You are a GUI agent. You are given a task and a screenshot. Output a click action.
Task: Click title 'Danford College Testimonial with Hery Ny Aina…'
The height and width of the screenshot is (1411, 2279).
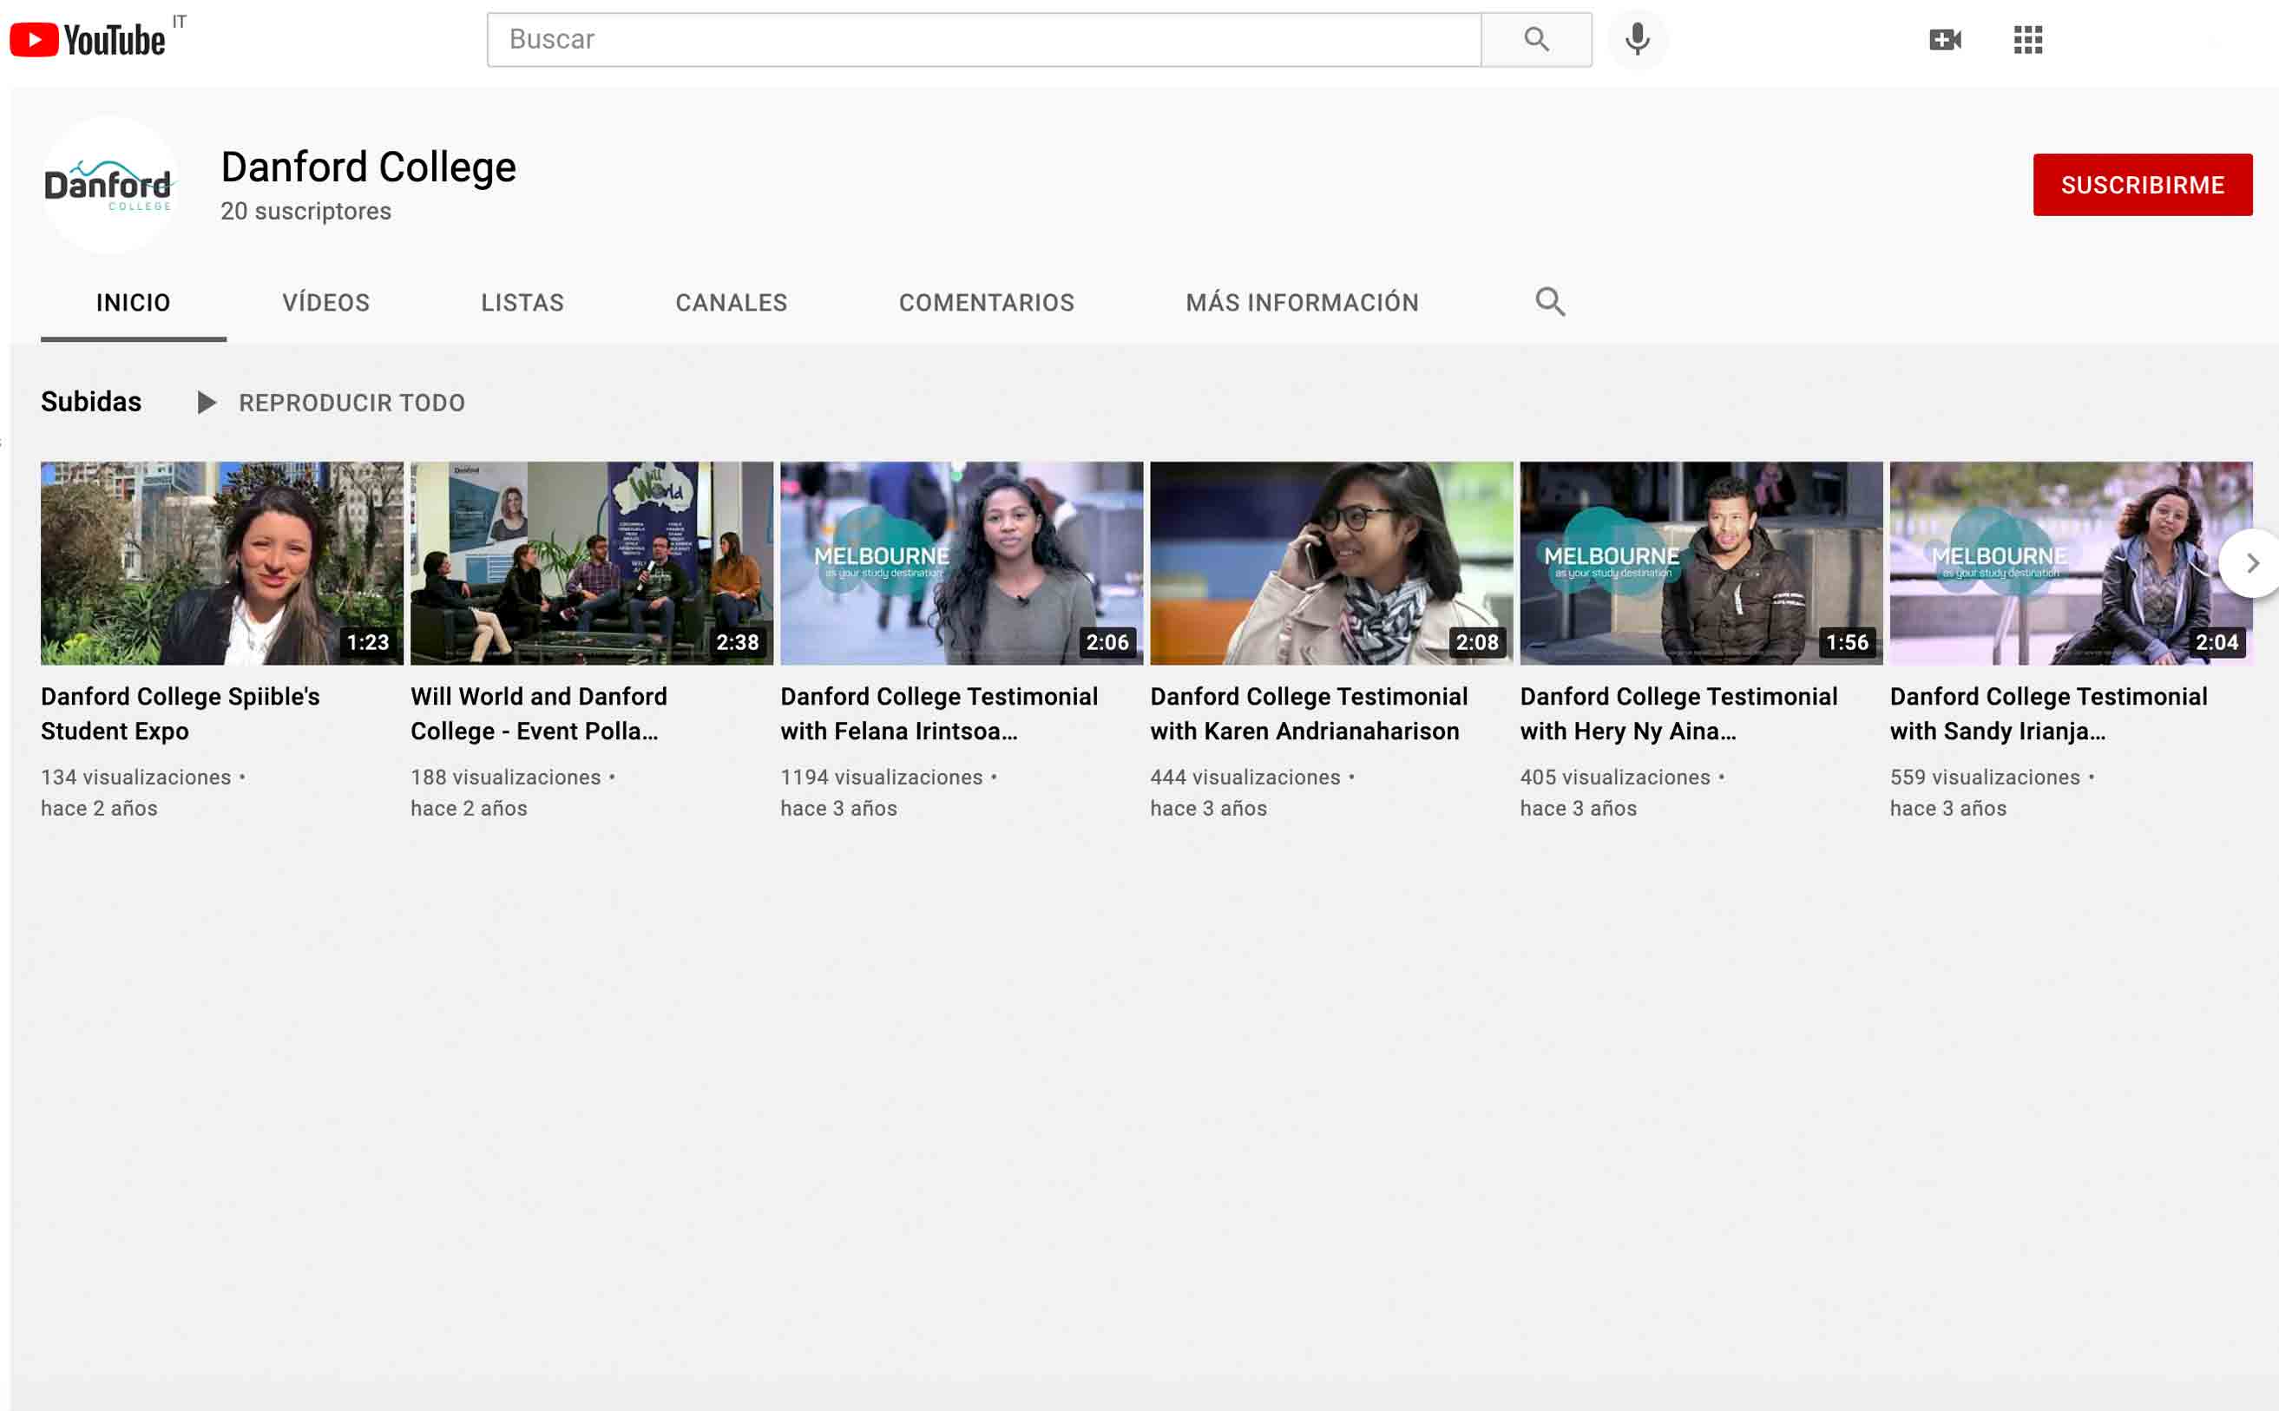pos(1679,714)
